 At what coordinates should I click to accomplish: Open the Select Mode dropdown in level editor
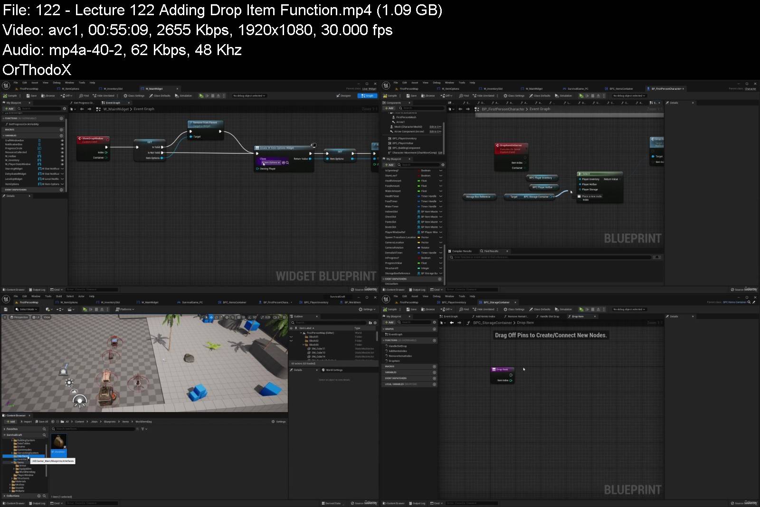[x=27, y=309]
